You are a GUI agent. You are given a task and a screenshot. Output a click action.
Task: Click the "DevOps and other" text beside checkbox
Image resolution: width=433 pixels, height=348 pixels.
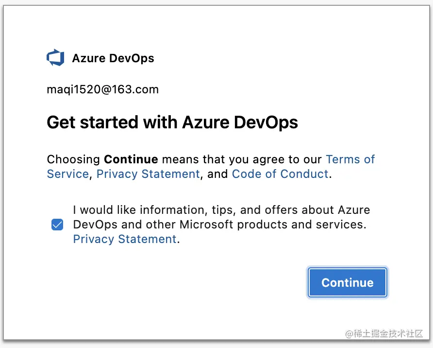click(124, 225)
